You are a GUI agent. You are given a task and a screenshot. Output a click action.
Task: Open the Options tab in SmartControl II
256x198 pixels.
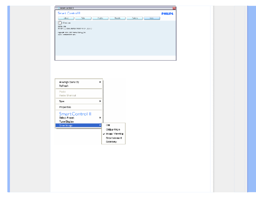pyautogui.click(x=135, y=18)
